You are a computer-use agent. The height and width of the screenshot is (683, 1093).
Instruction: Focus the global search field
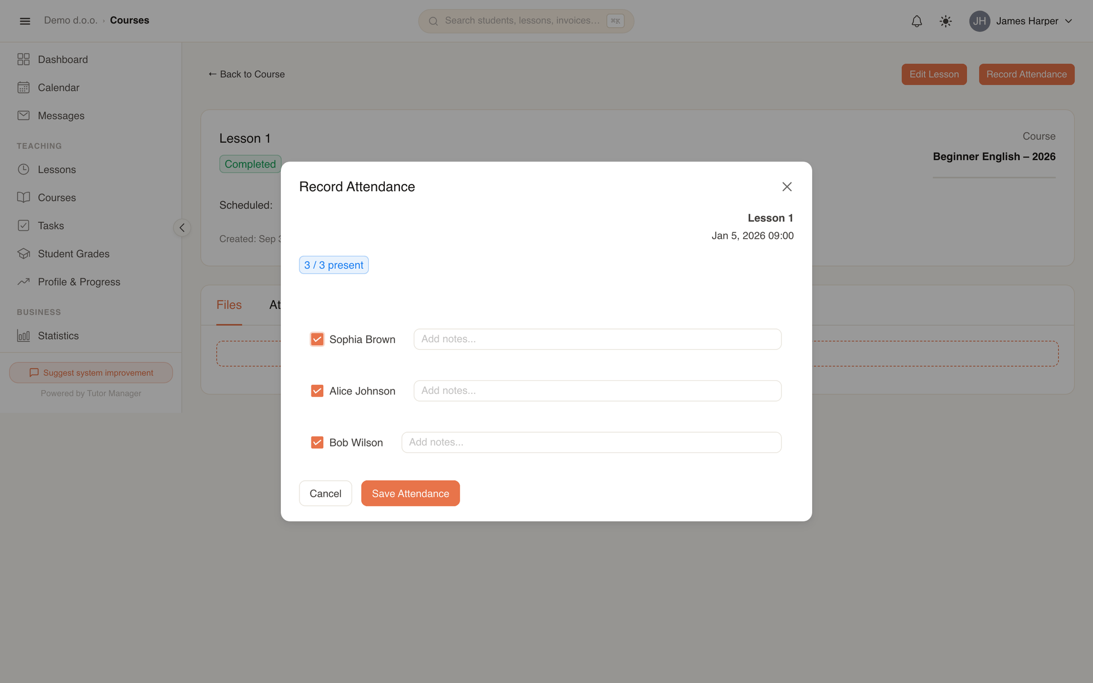pos(526,21)
